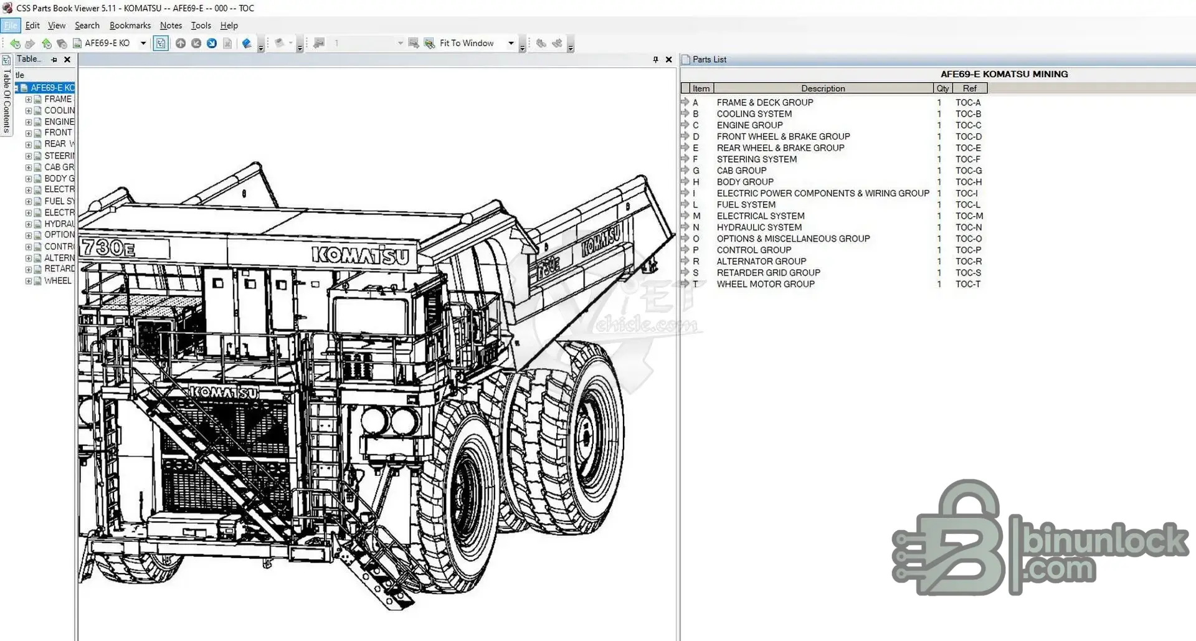Image resolution: width=1196 pixels, height=641 pixels.
Task: Open the Edit menu
Action: tap(32, 26)
